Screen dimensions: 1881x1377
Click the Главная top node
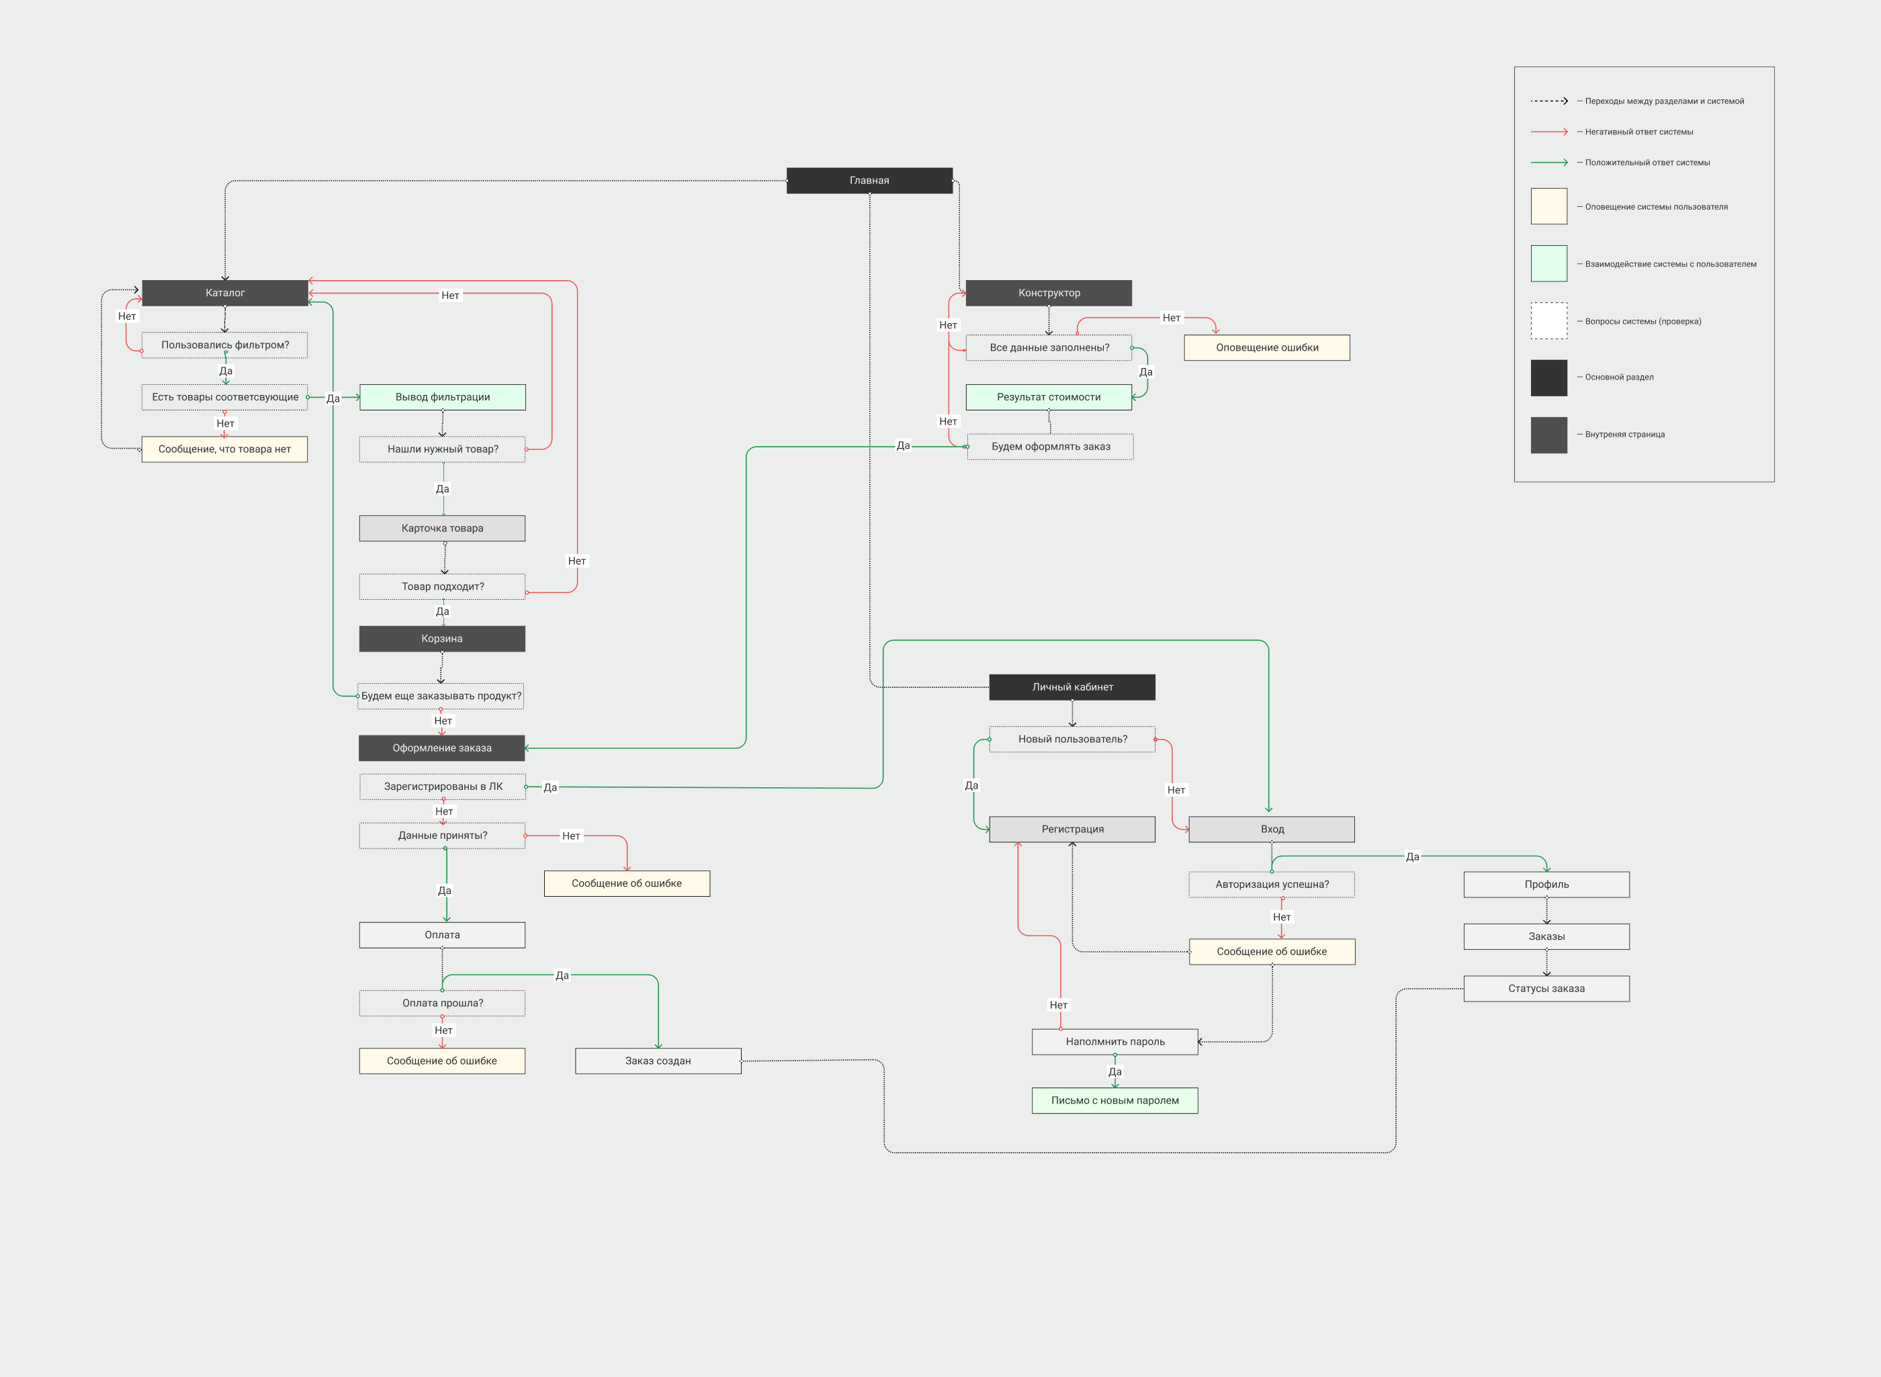pos(869,181)
